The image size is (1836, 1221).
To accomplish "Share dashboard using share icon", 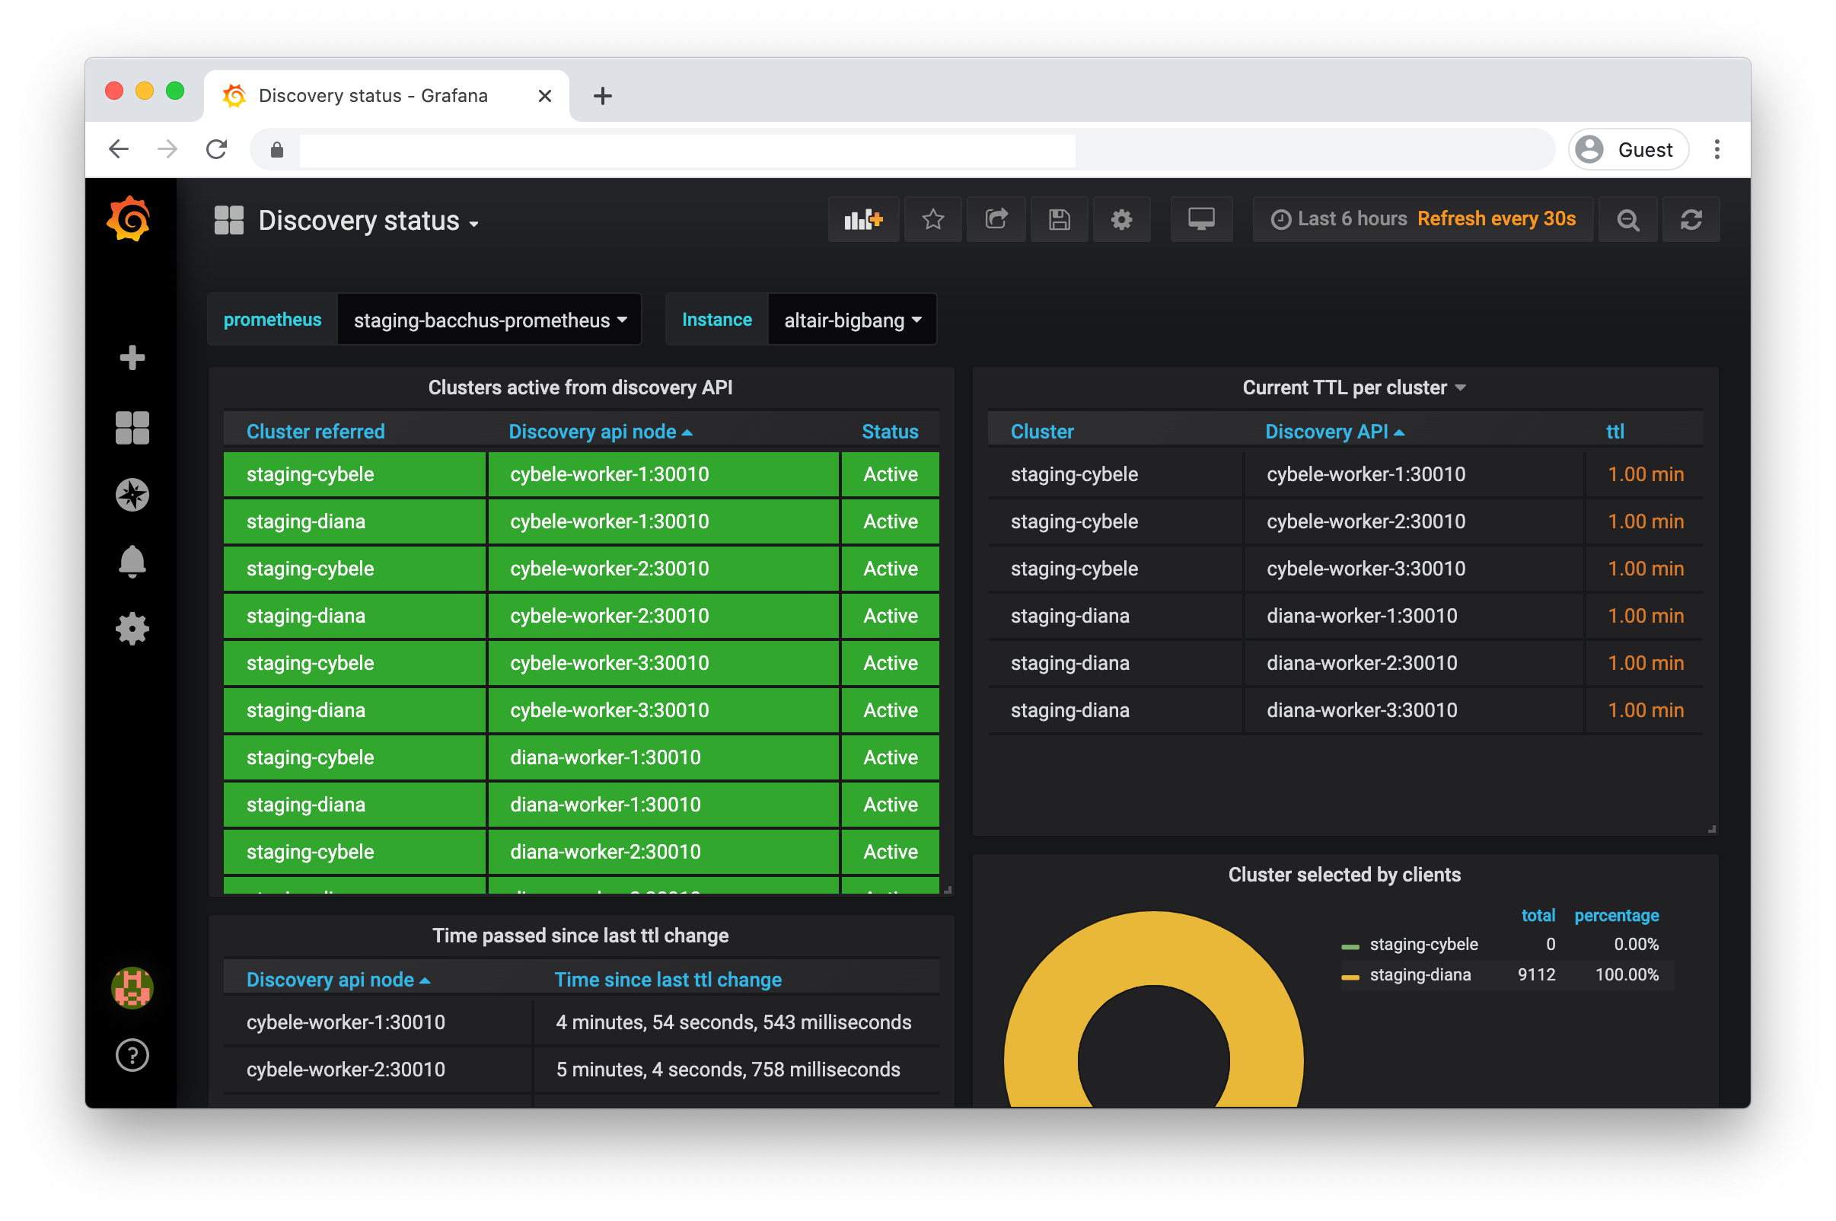I will (x=996, y=219).
